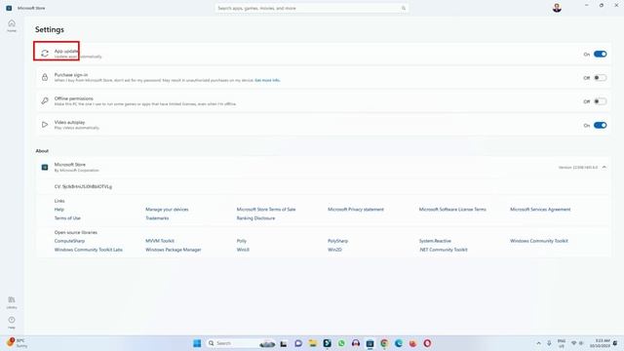Open the Windows Start menu
The image size is (624, 351).
(197, 343)
